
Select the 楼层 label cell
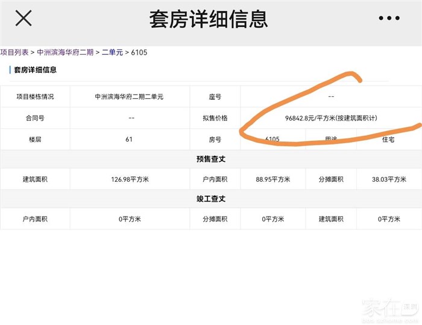[35, 140]
